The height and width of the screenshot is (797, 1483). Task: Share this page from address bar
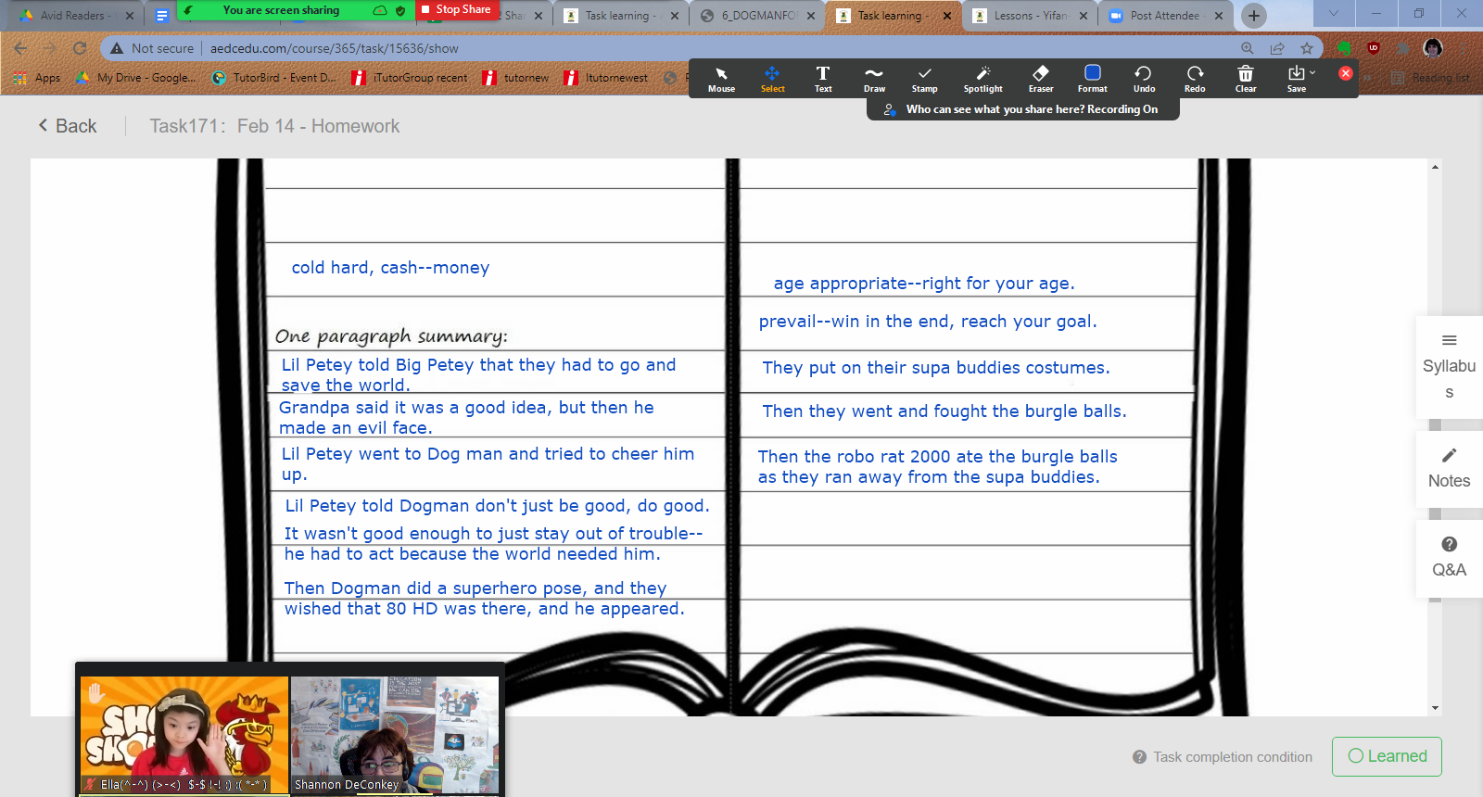(1277, 48)
